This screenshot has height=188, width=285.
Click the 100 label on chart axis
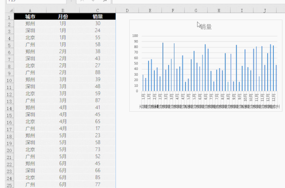coord(135,36)
